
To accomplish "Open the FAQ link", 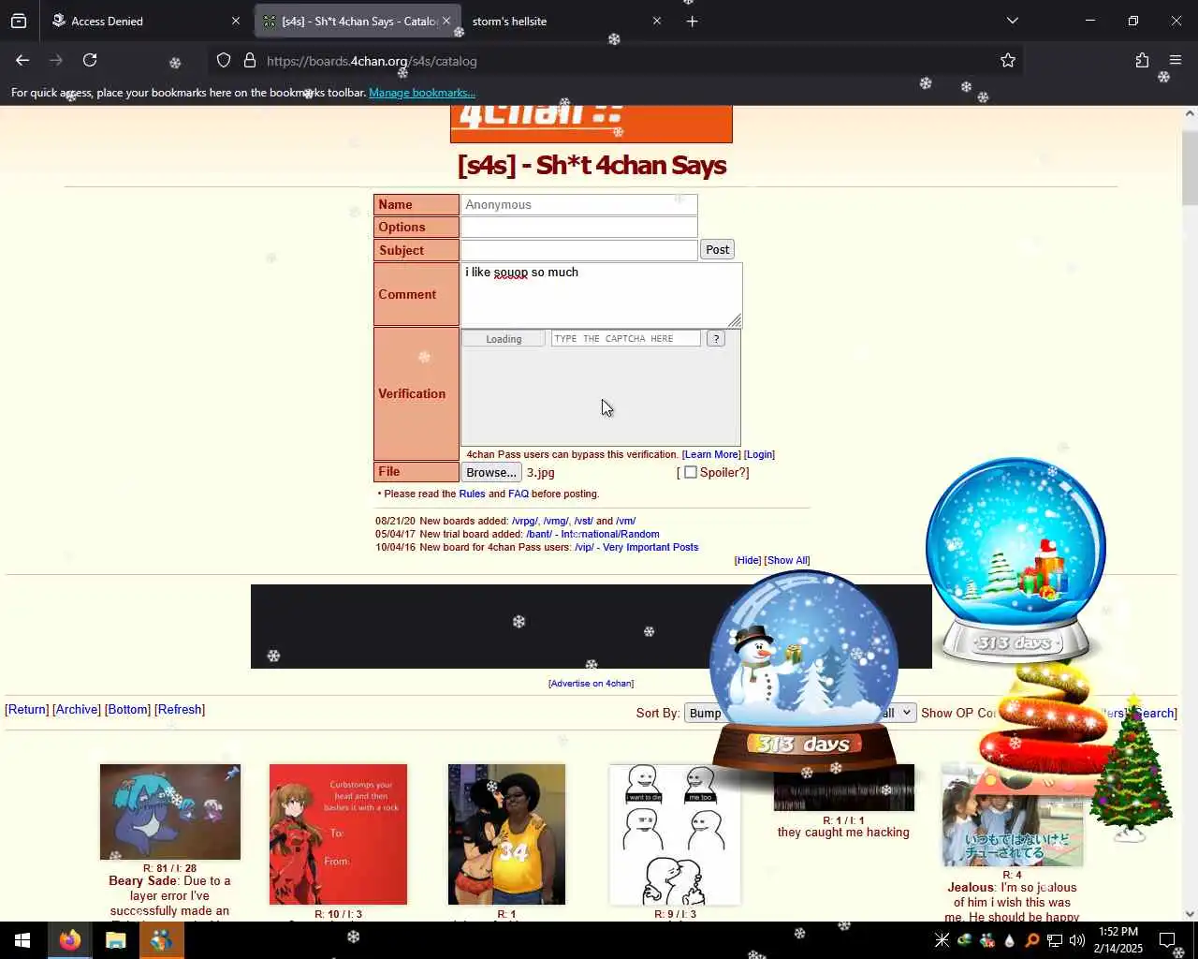I will tap(519, 494).
